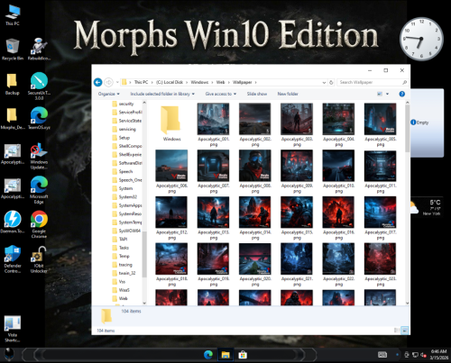Click the network icon in system tray

(415, 355)
